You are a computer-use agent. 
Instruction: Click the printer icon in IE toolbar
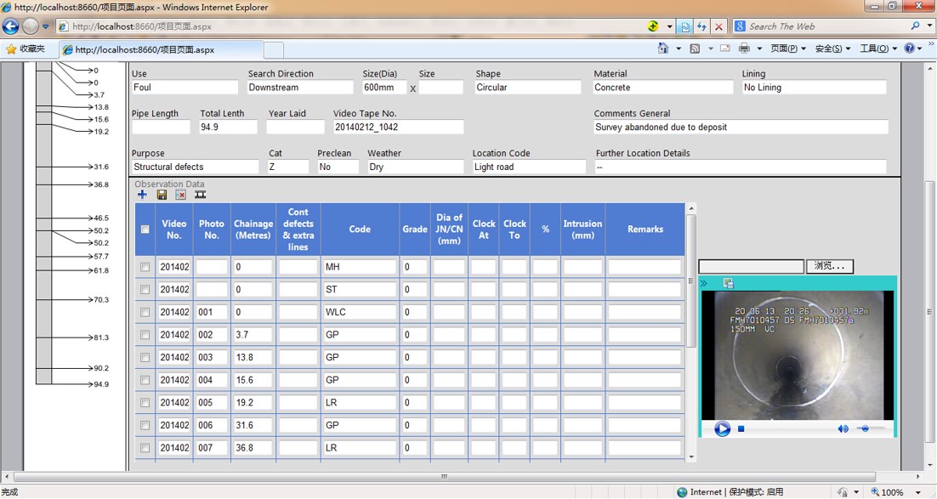point(744,48)
